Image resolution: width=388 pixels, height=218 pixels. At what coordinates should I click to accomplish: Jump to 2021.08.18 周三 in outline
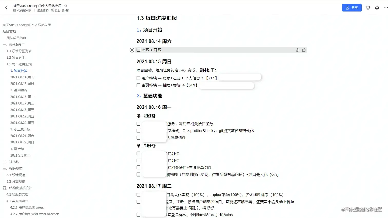click(x=22, y=110)
